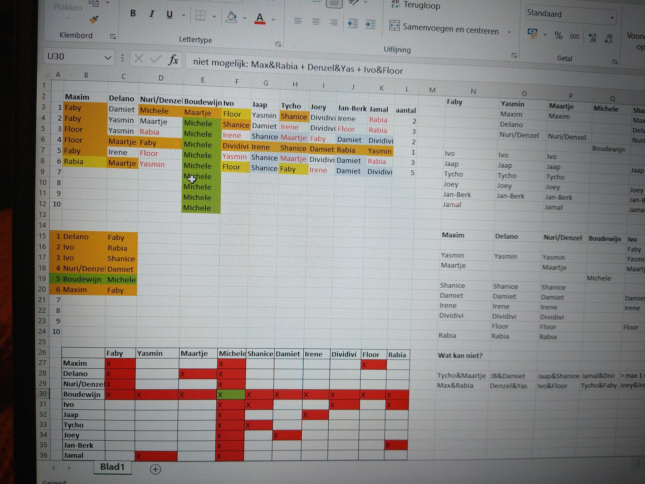Decrease indent
Viewport: 645px width, 484px height.
pyautogui.click(x=352, y=23)
